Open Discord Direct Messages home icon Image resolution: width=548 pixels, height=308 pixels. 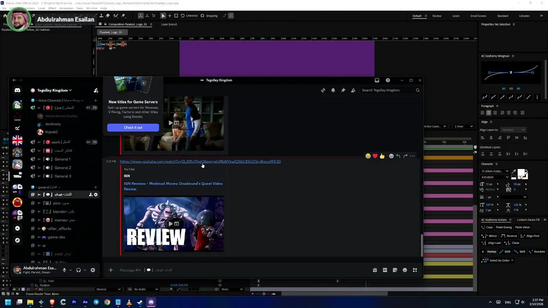coord(17,90)
